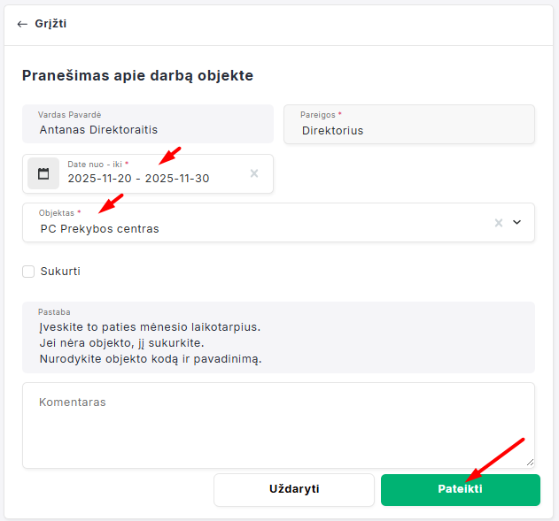Clear the date range with X
This screenshot has width=559, height=521.
click(254, 173)
